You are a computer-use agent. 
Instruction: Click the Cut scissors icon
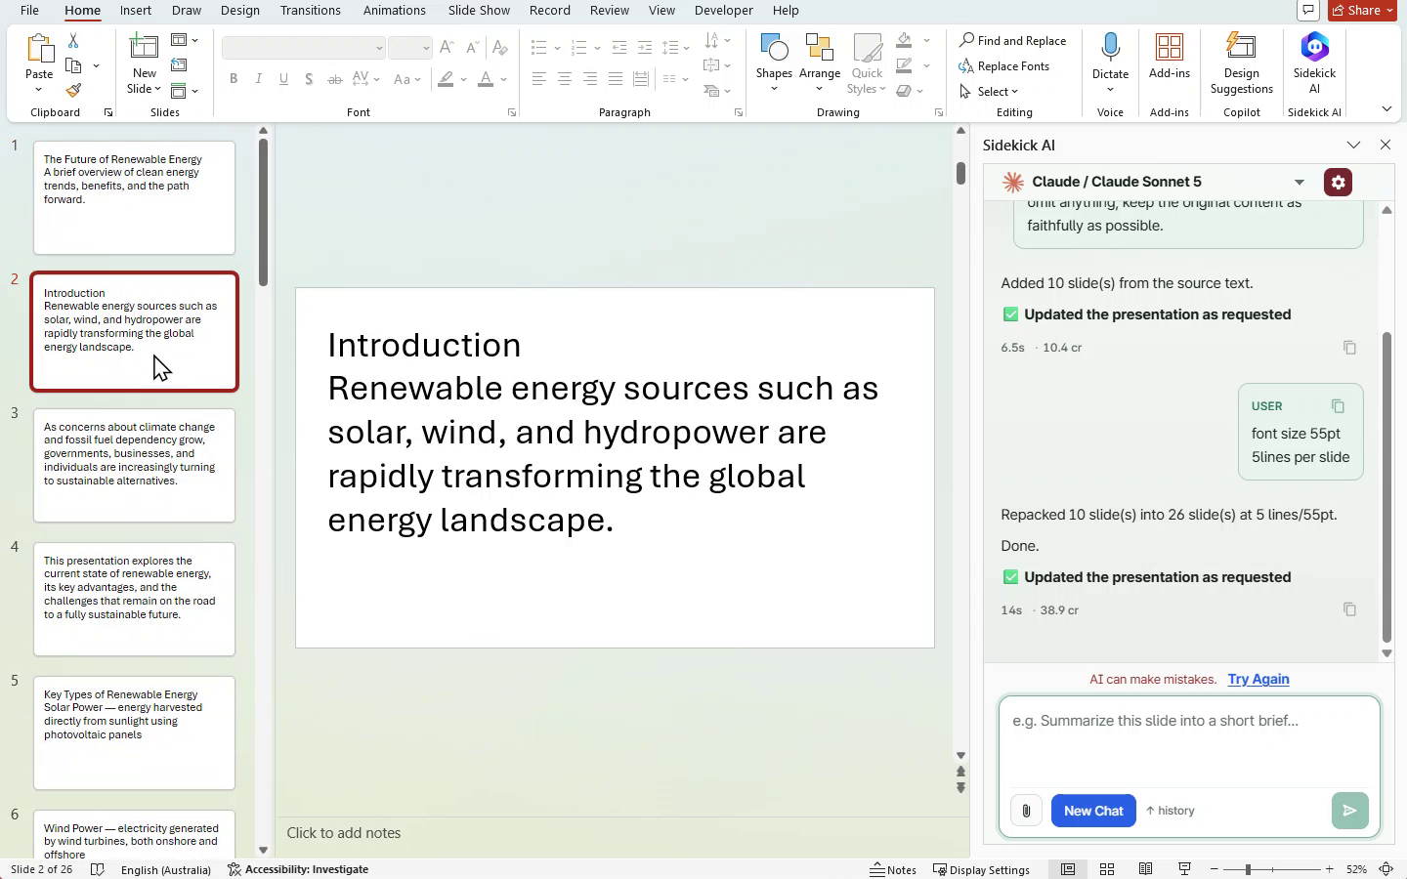coord(73,41)
